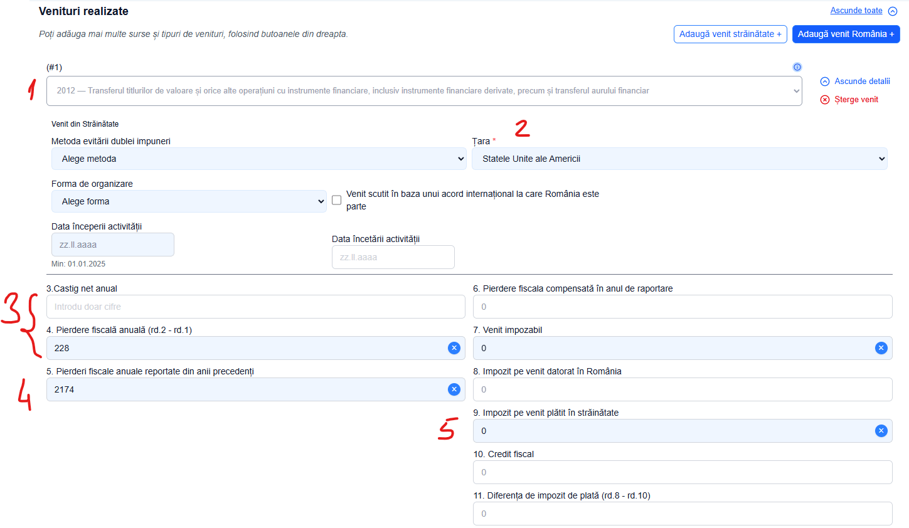Click the blue info icon above income selector

[797, 67]
